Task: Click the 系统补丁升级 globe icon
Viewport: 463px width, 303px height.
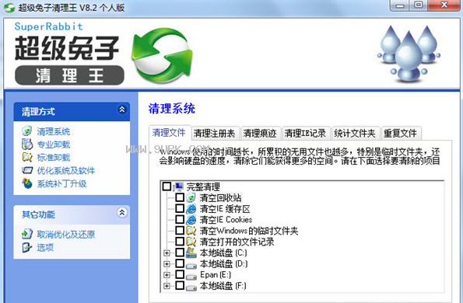Action: coord(27,183)
